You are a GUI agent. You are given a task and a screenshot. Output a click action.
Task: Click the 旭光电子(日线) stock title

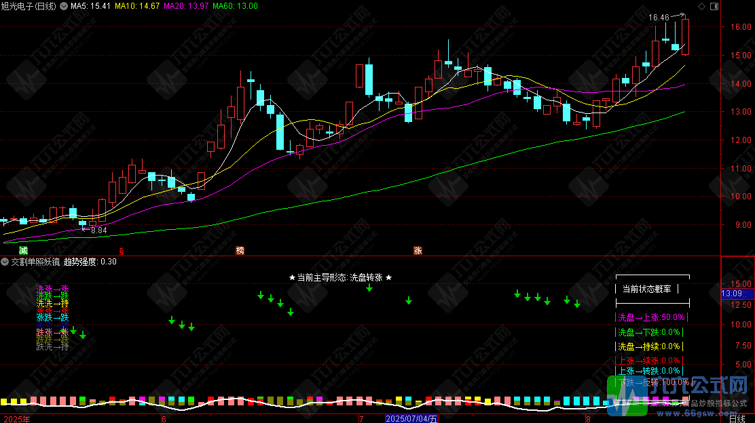[x=29, y=6]
